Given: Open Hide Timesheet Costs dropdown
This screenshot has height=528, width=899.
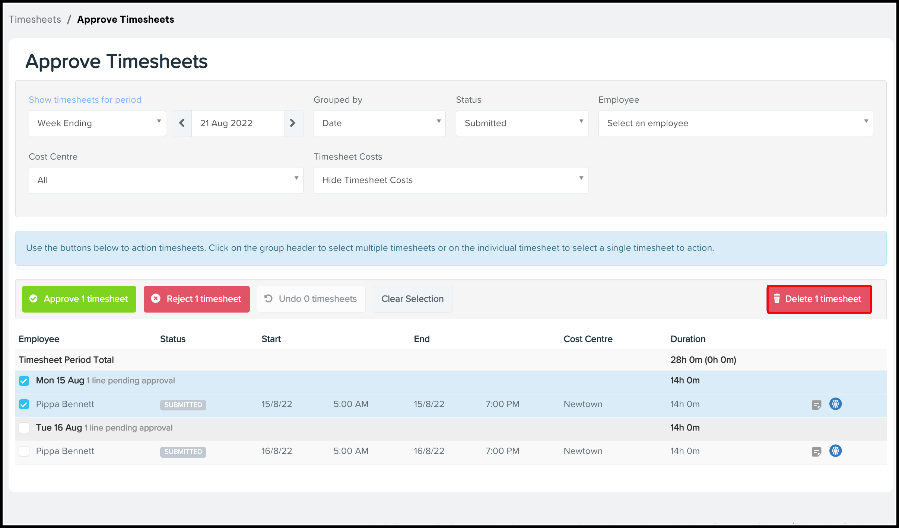Looking at the screenshot, I should [x=451, y=180].
